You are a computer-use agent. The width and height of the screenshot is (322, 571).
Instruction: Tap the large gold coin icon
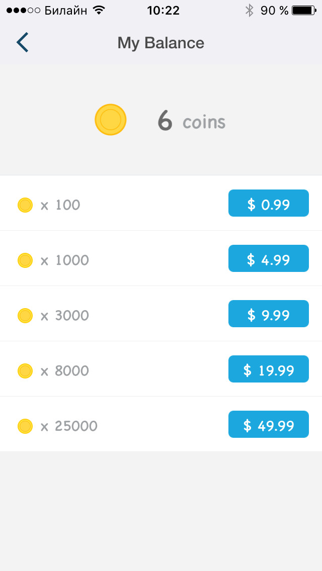111,120
